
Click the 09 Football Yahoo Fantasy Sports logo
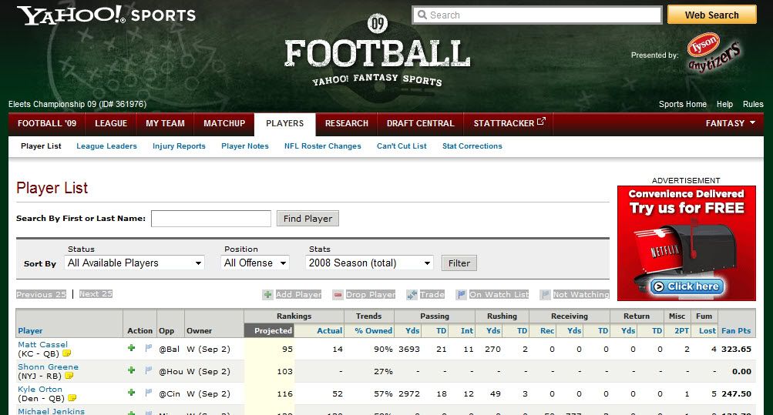377,51
